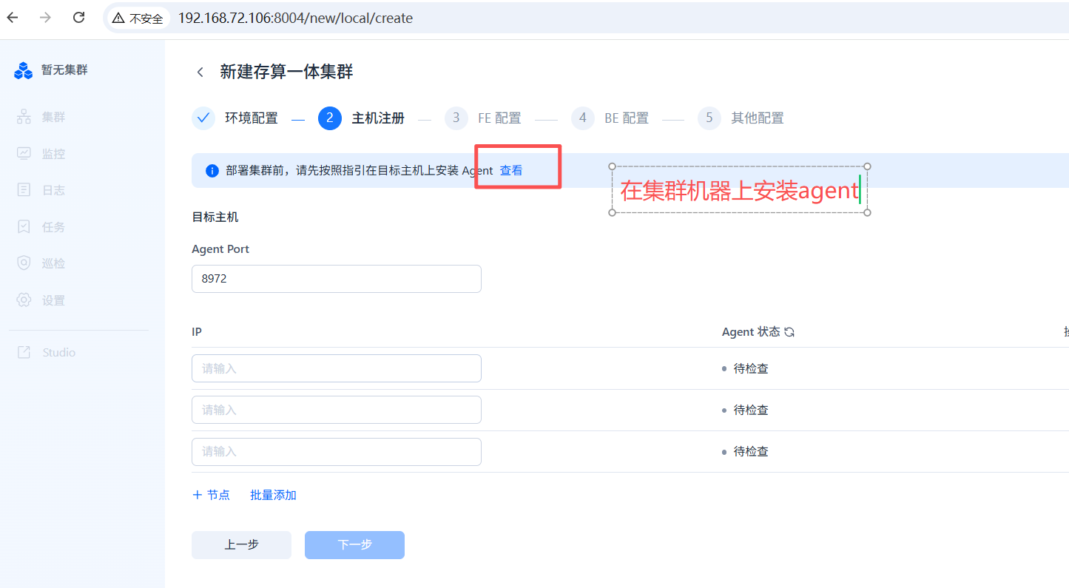The image size is (1069, 588).
Task: Click the 上一步 button
Action: (241, 544)
